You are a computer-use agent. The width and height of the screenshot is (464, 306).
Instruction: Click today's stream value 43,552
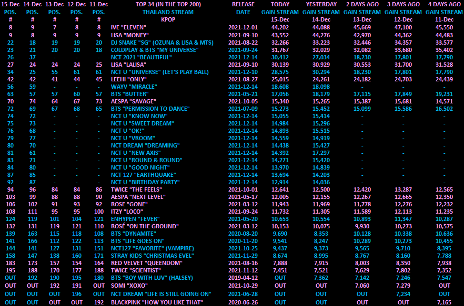click(x=280, y=35)
